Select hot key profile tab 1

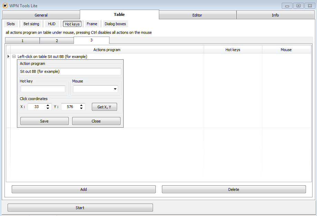click(22, 41)
